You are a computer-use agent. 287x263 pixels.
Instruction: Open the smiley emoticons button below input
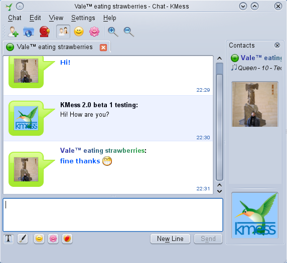(39, 238)
